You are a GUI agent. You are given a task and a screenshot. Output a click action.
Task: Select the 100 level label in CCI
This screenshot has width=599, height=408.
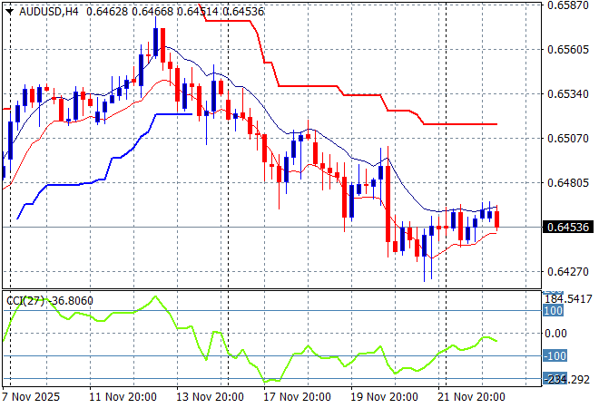click(554, 311)
